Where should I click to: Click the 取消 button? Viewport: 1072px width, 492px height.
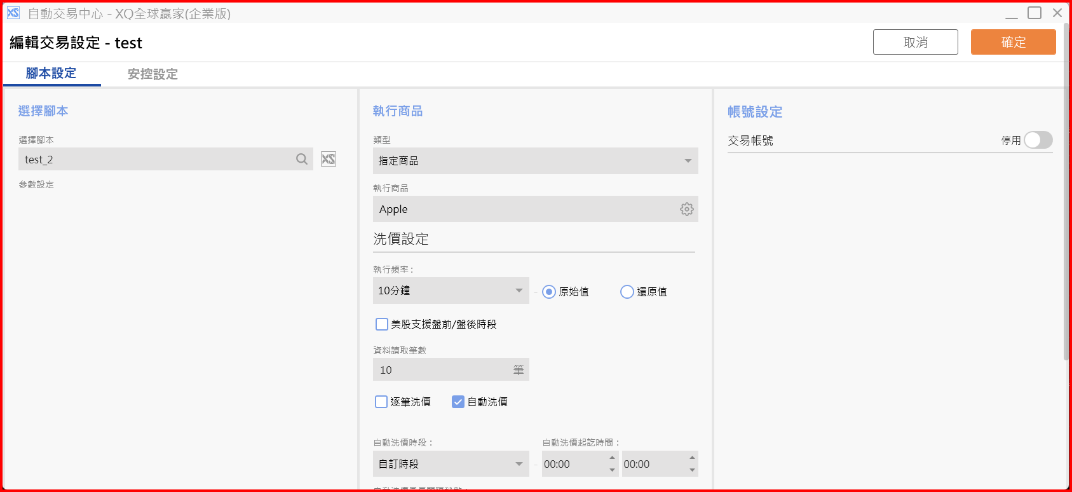915,42
